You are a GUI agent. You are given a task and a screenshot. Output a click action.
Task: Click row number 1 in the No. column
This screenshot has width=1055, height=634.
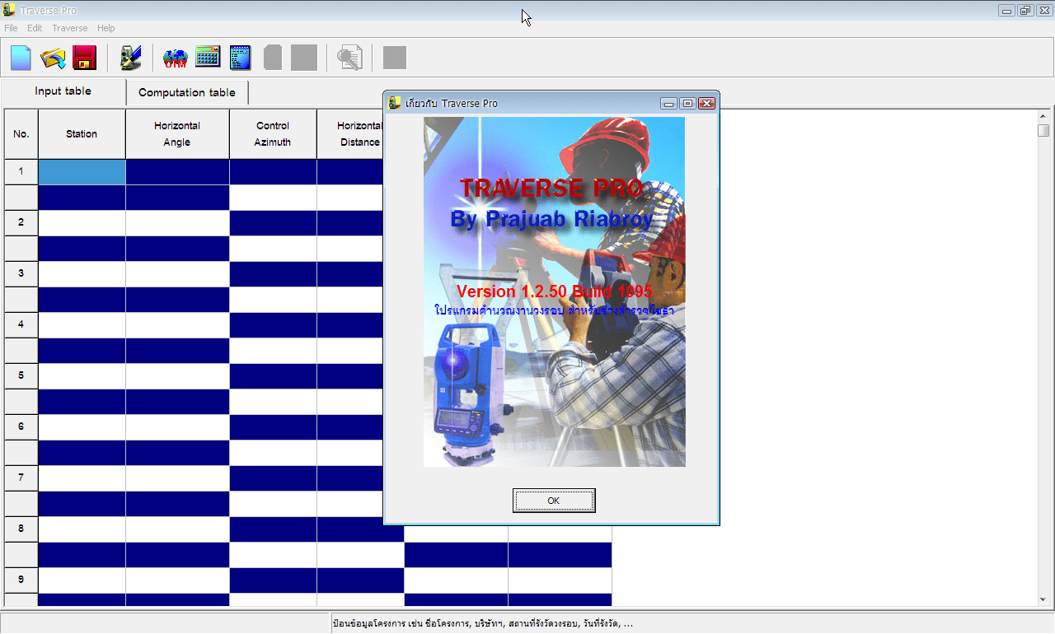point(21,172)
